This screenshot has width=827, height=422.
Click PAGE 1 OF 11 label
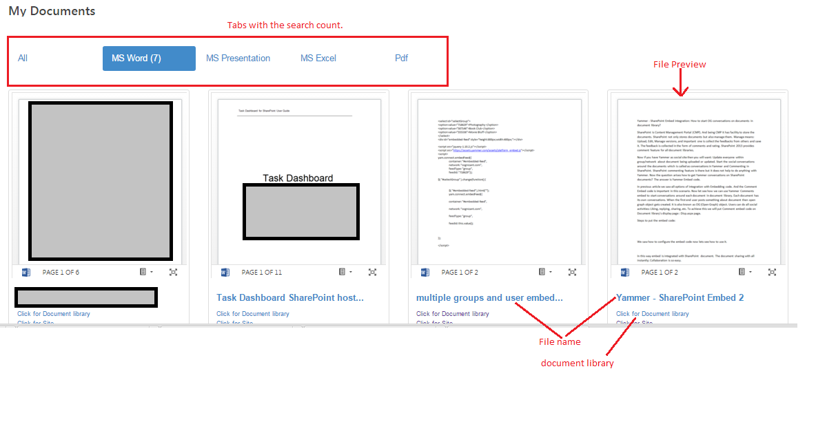(x=263, y=273)
